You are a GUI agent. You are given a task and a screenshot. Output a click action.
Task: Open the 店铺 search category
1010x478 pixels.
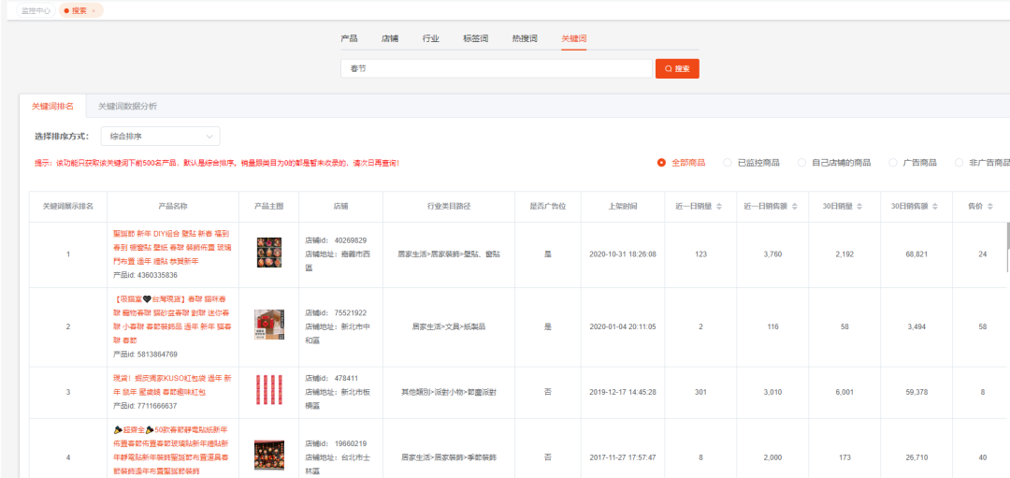[x=390, y=38]
